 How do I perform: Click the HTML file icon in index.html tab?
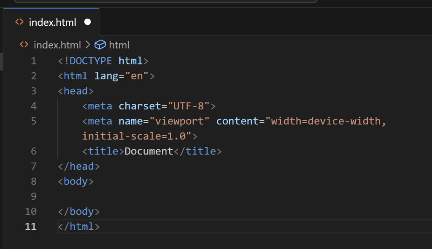point(19,22)
